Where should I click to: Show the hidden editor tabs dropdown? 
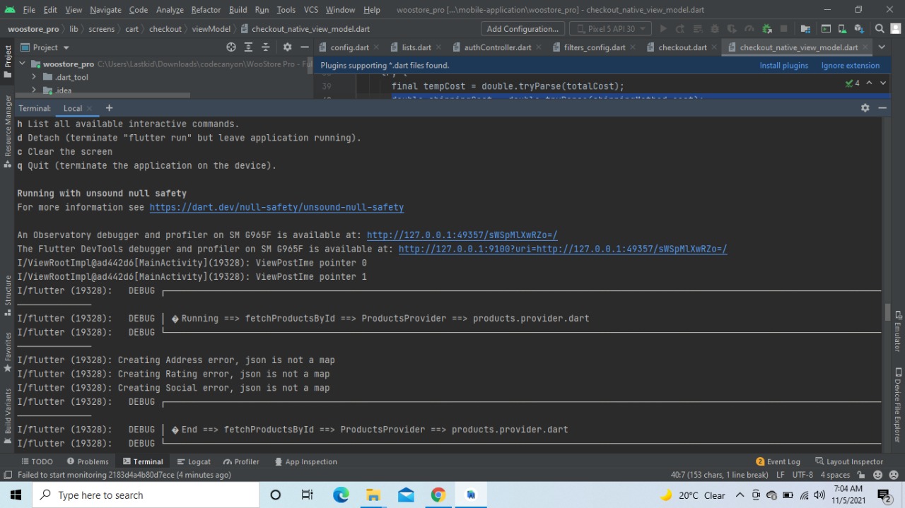click(882, 47)
